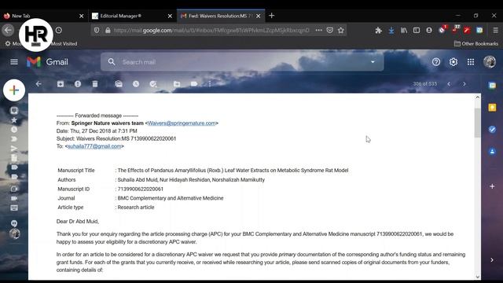Viewport: 503px width, 283px height.
Task: Click the Search mail field
Action: [242, 62]
